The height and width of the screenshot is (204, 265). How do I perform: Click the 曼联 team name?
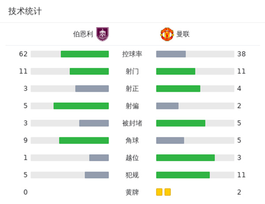coord(183,34)
